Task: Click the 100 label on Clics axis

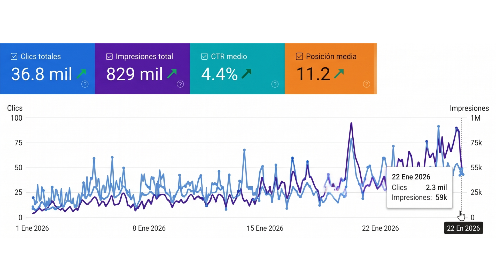Action: point(16,118)
